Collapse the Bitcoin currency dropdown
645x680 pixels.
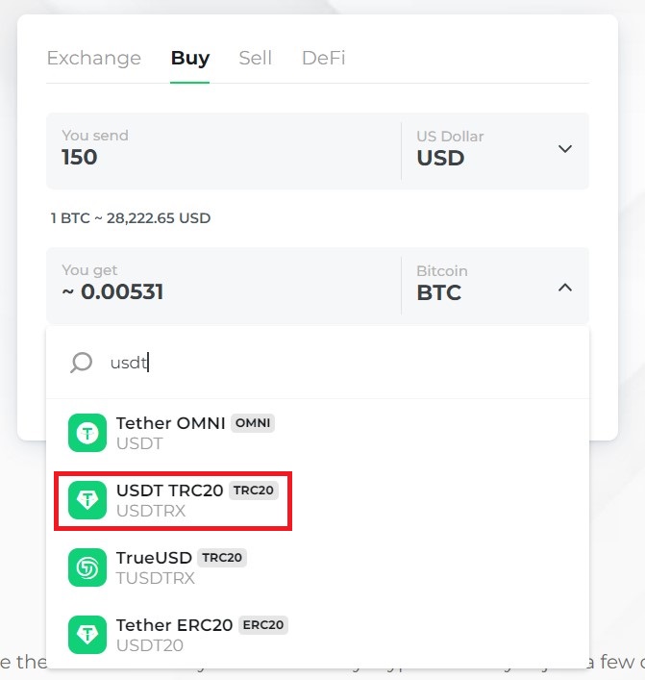pyautogui.click(x=565, y=287)
